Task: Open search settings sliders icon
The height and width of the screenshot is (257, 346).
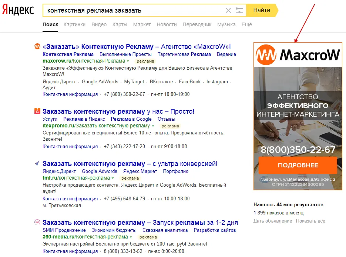Action: pos(239,10)
